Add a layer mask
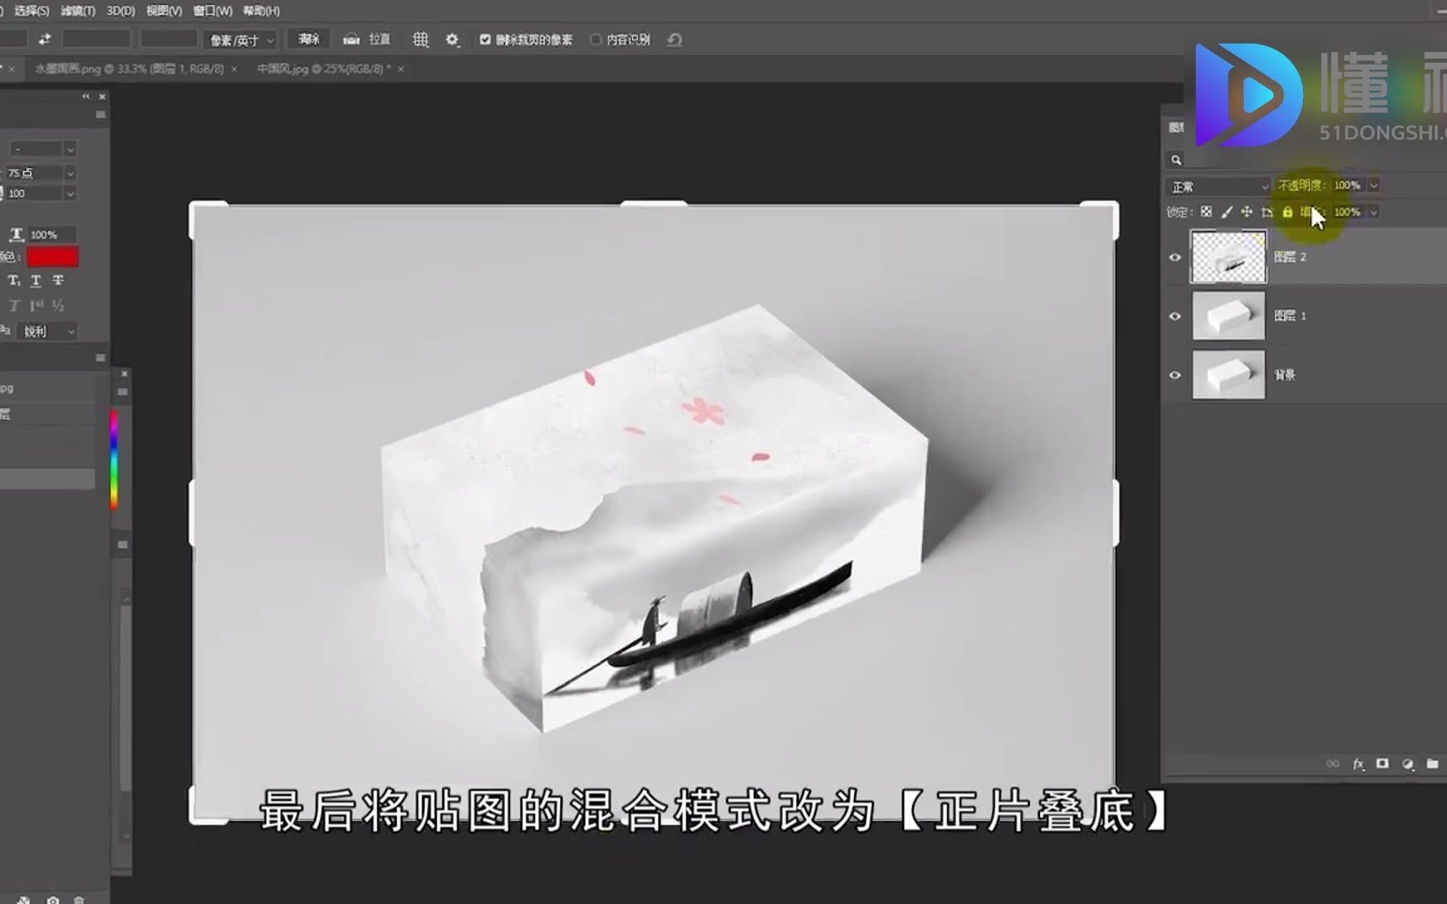Image resolution: width=1447 pixels, height=904 pixels. pos(1383,763)
